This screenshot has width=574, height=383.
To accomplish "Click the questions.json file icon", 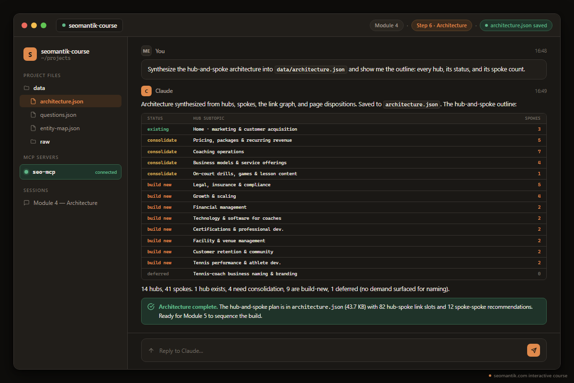I will [33, 115].
